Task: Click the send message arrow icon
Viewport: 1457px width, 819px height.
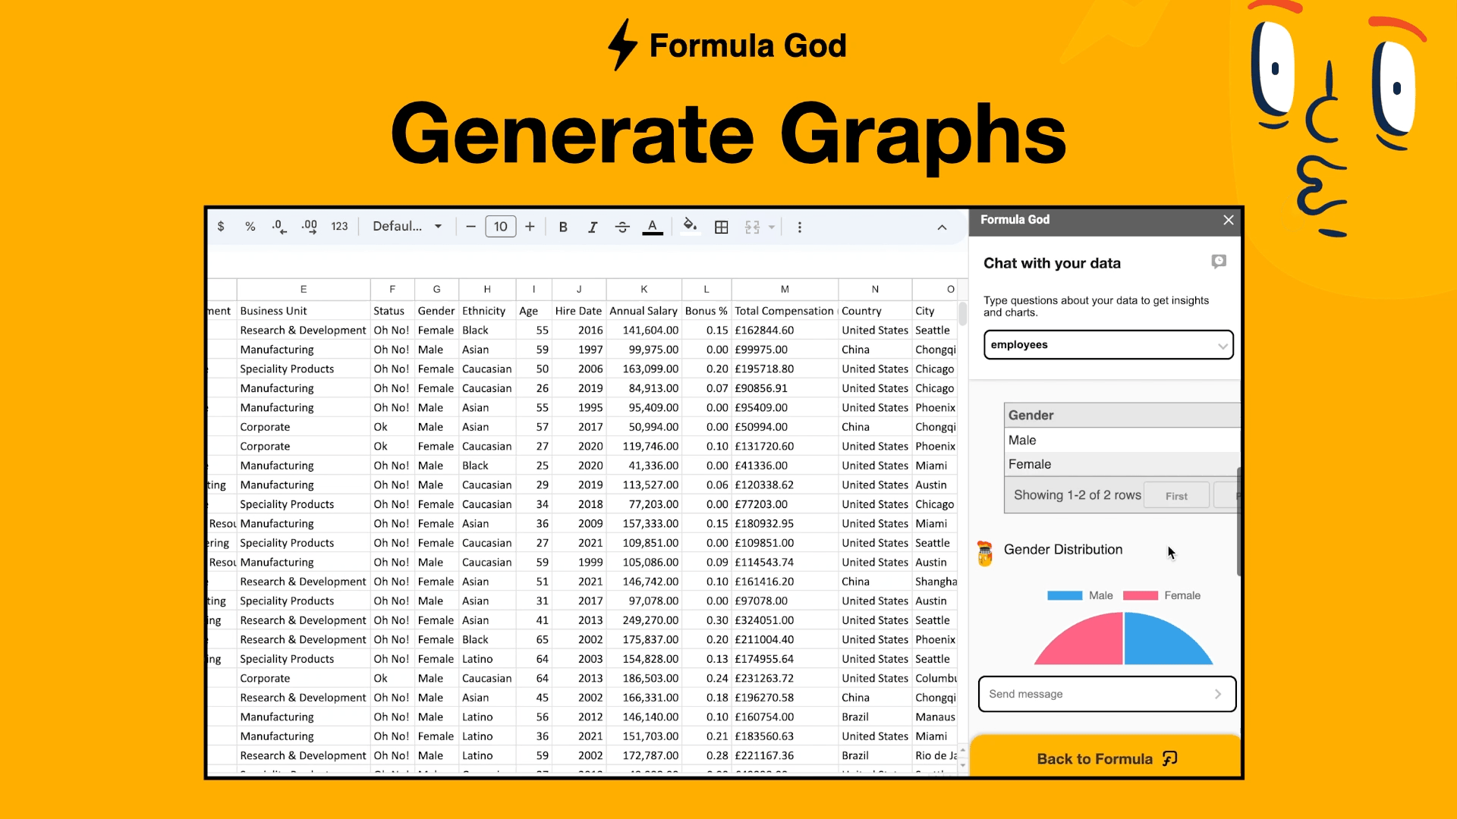Action: [1218, 694]
